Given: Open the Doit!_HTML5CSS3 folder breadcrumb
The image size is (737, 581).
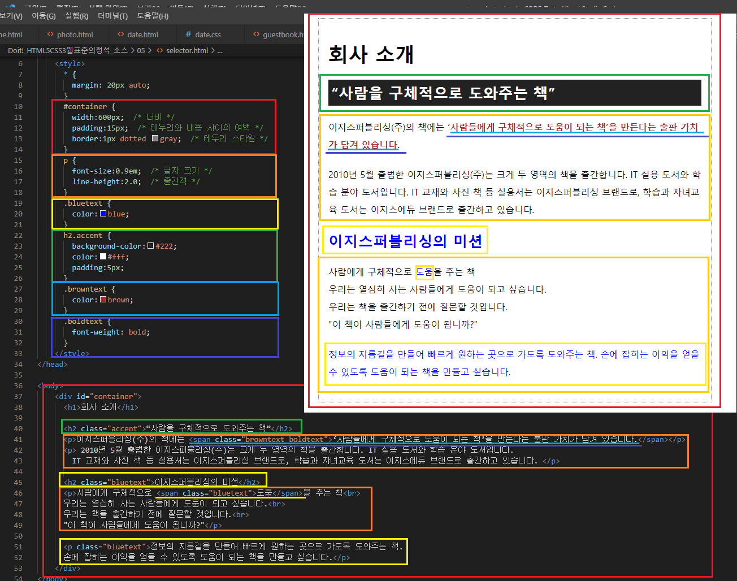Looking at the screenshot, I should [x=68, y=50].
